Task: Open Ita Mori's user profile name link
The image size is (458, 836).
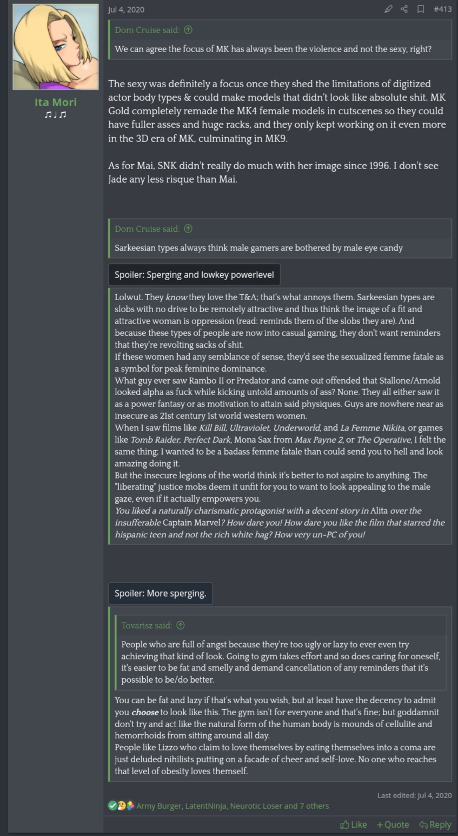Action: coord(56,102)
